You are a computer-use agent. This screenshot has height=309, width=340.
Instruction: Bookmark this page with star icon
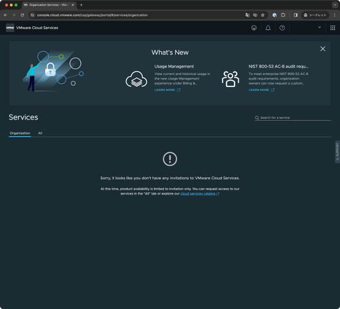(x=263, y=15)
